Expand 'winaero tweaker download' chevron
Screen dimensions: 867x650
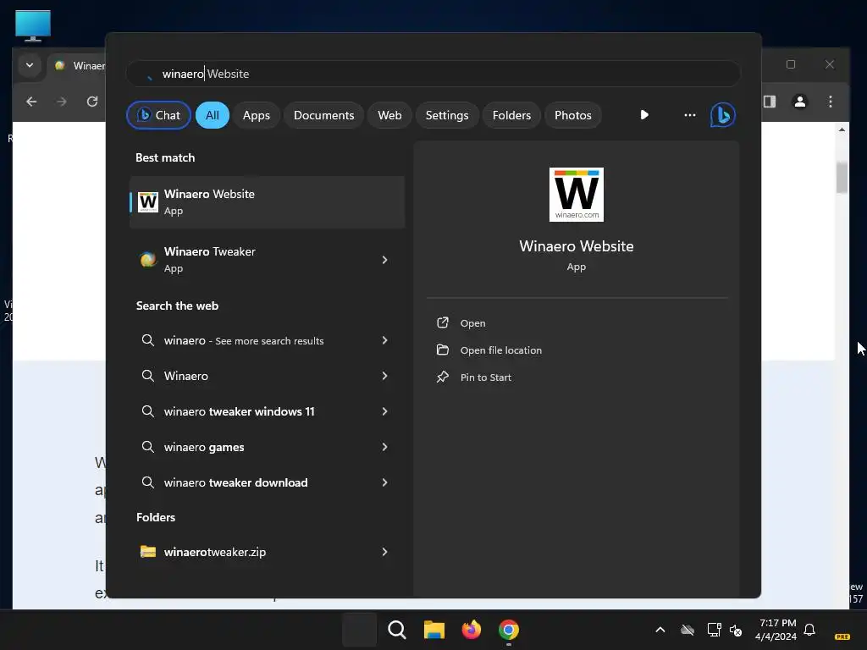(x=384, y=482)
